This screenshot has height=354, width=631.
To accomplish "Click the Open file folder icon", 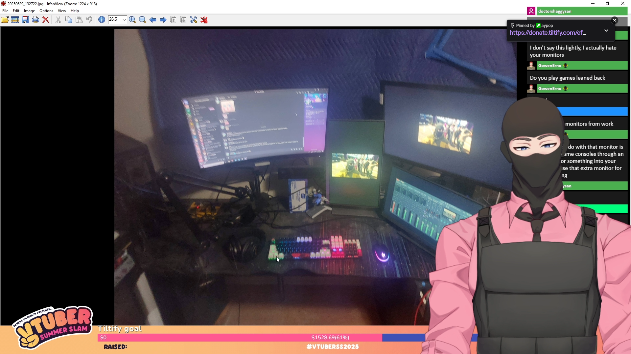I will [x=5, y=20].
